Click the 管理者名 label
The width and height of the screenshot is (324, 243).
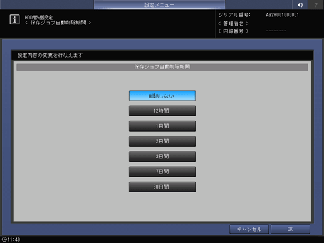tap(233, 24)
